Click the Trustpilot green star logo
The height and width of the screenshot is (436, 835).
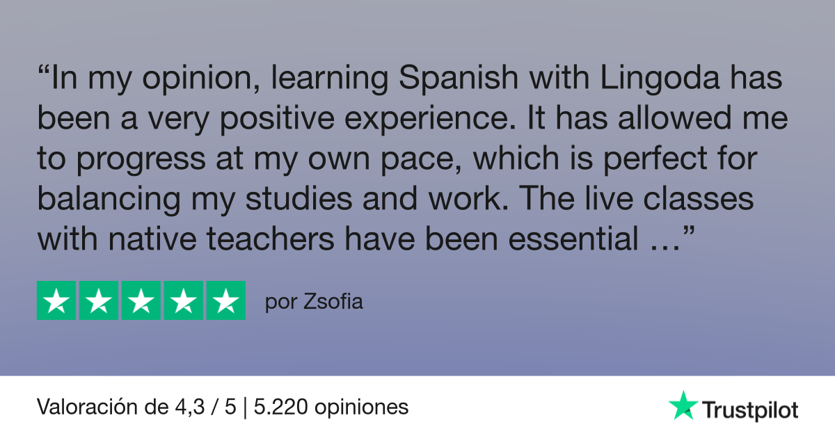(683, 405)
